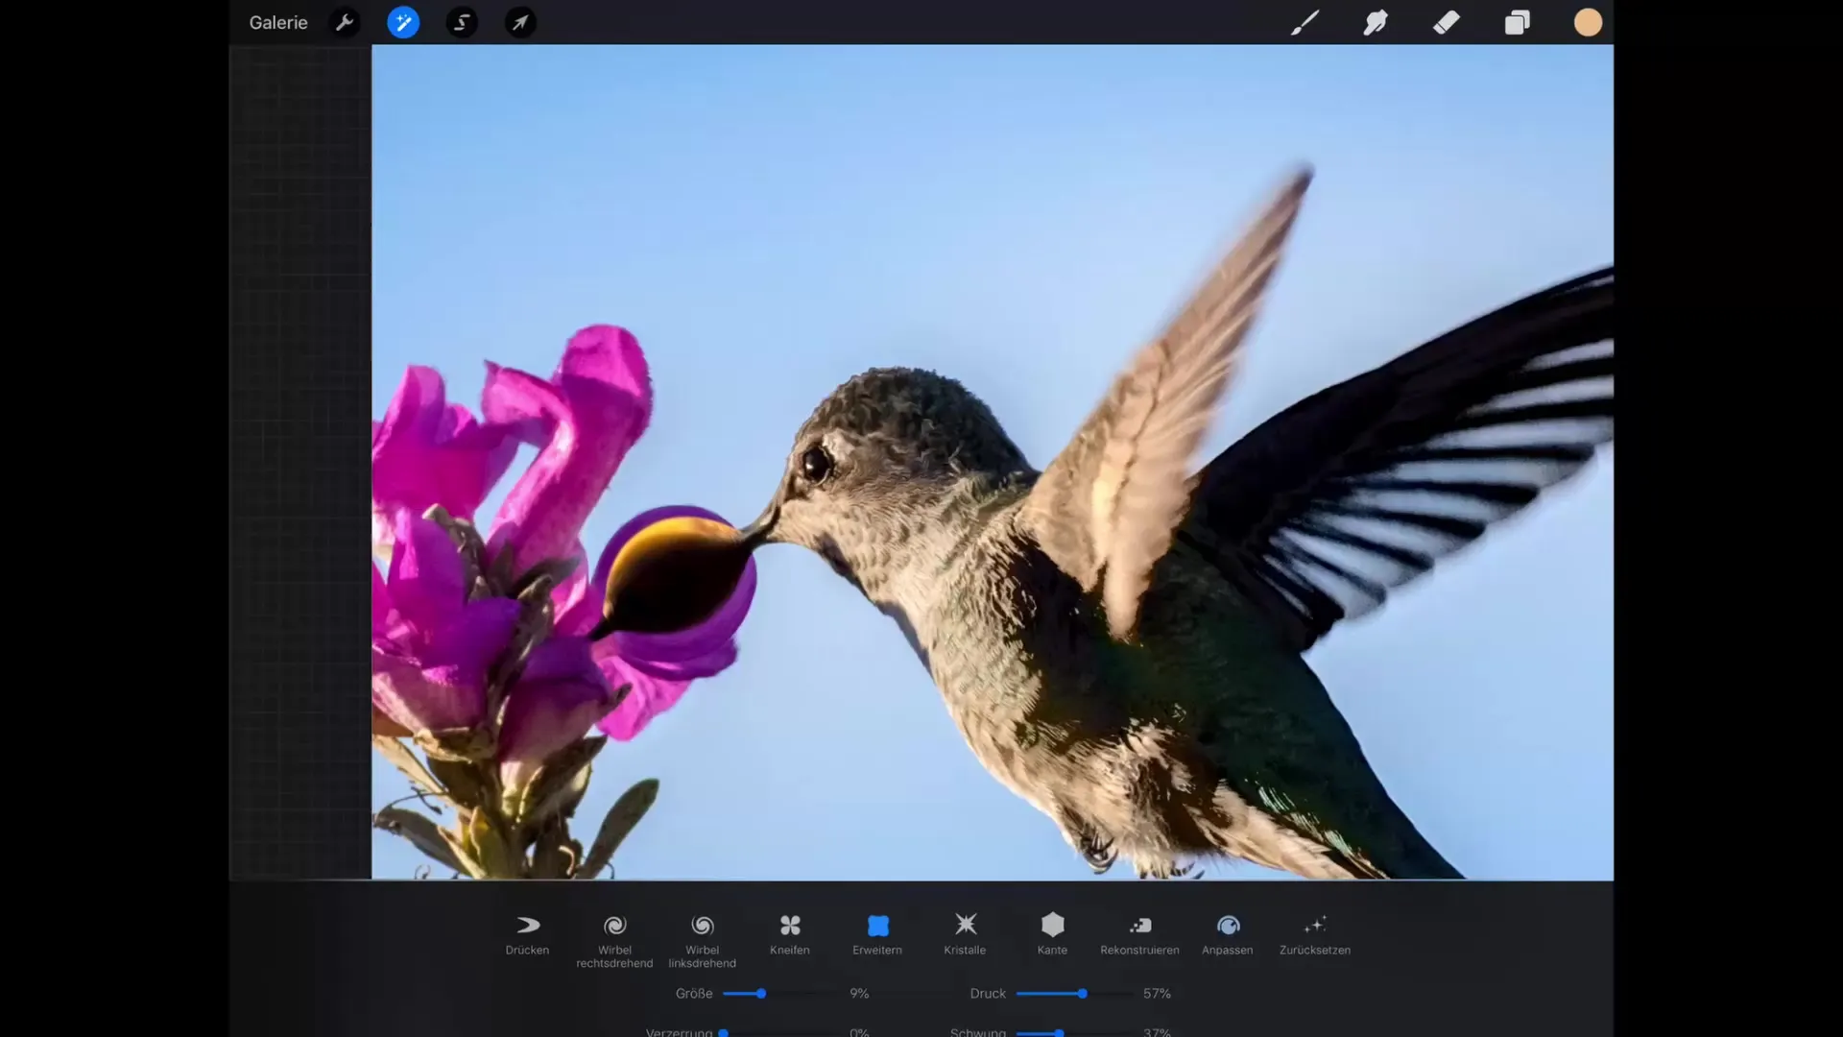The height and width of the screenshot is (1037, 1843).
Task: Choose the Kante liquify mode
Action: tap(1052, 934)
